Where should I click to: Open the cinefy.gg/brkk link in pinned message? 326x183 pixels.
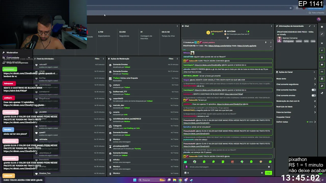pos(247,46)
